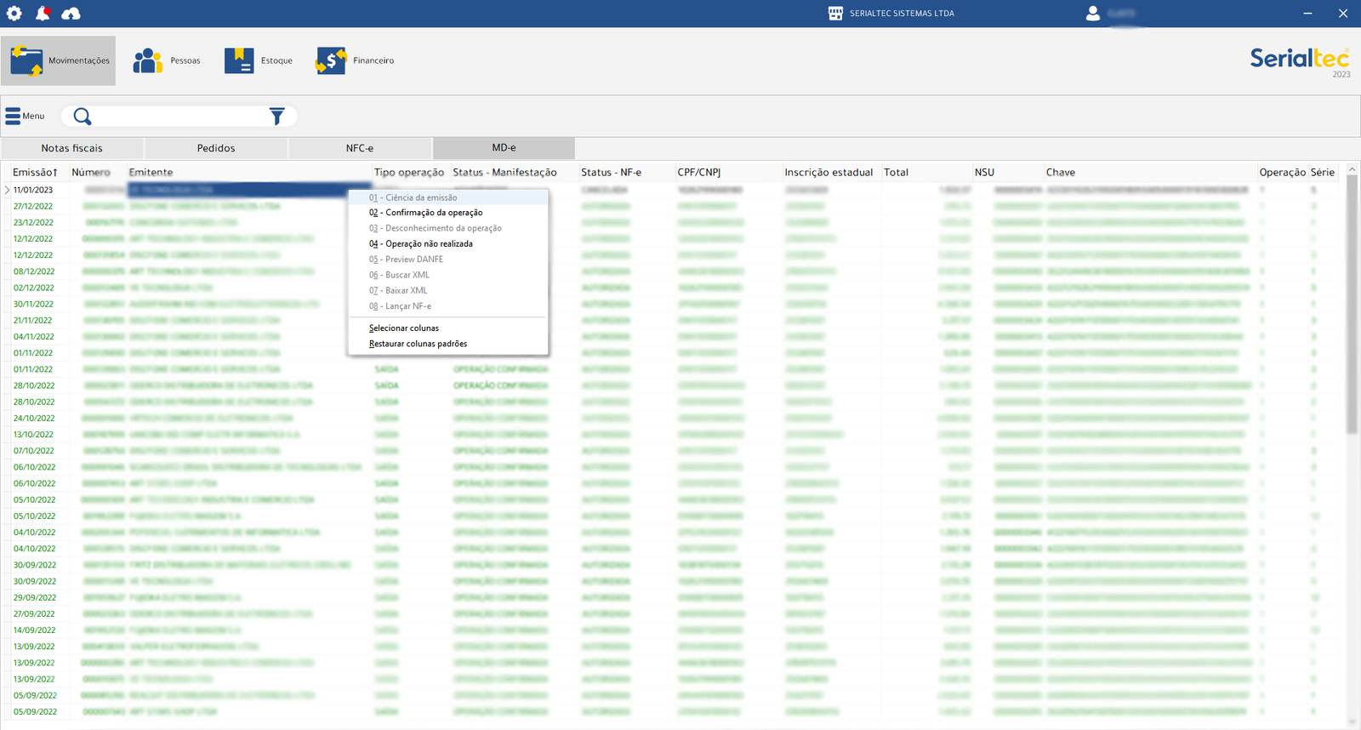Sort by Inscrição estadual column header
The width and height of the screenshot is (1361, 730).
(x=829, y=172)
